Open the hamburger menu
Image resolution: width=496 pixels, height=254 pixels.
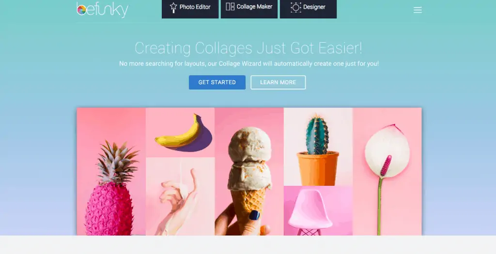click(418, 10)
